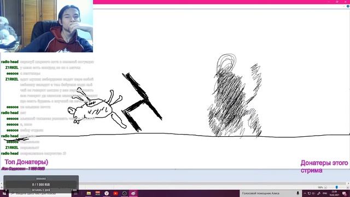350x197 pixels.
Task: Open the orange app icon beside File Explorer
Action: [97, 193]
